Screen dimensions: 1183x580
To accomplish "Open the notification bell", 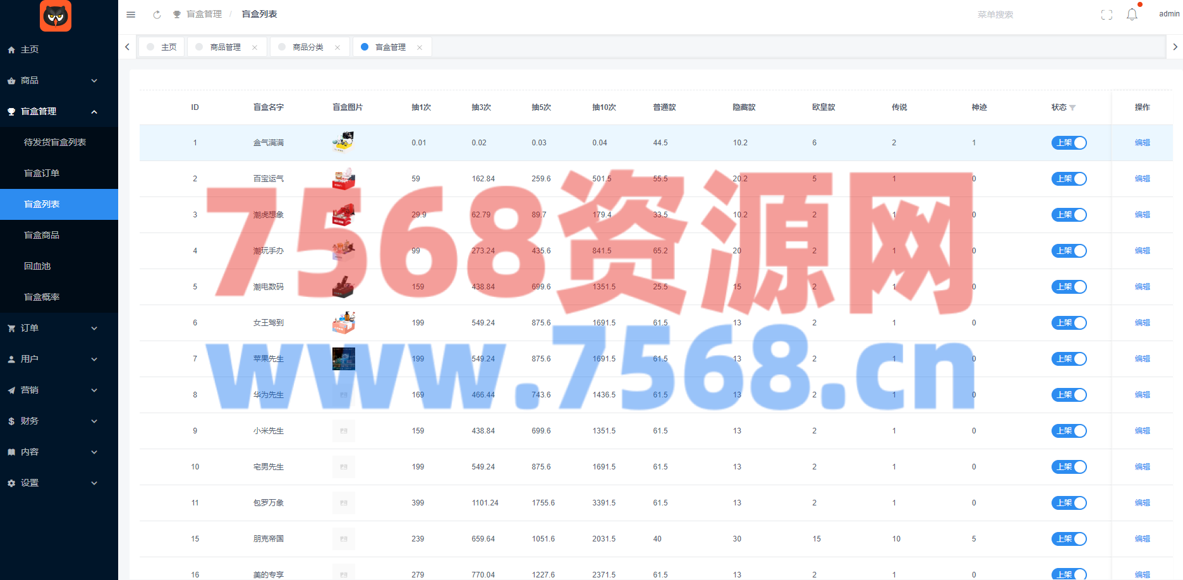I will tap(1132, 15).
